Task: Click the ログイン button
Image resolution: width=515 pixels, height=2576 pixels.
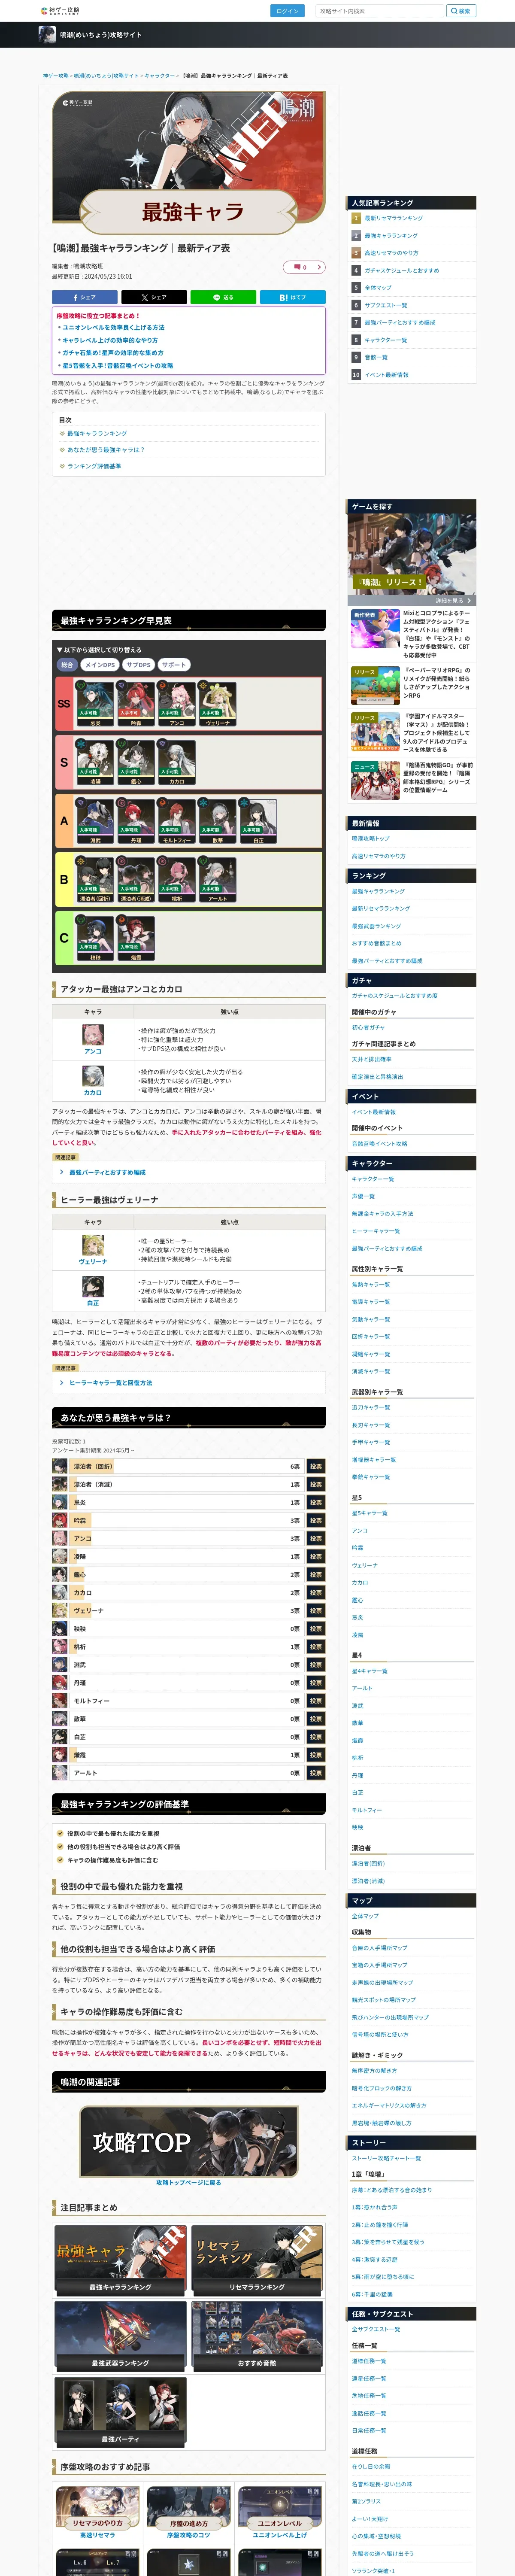Action: [x=287, y=11]
